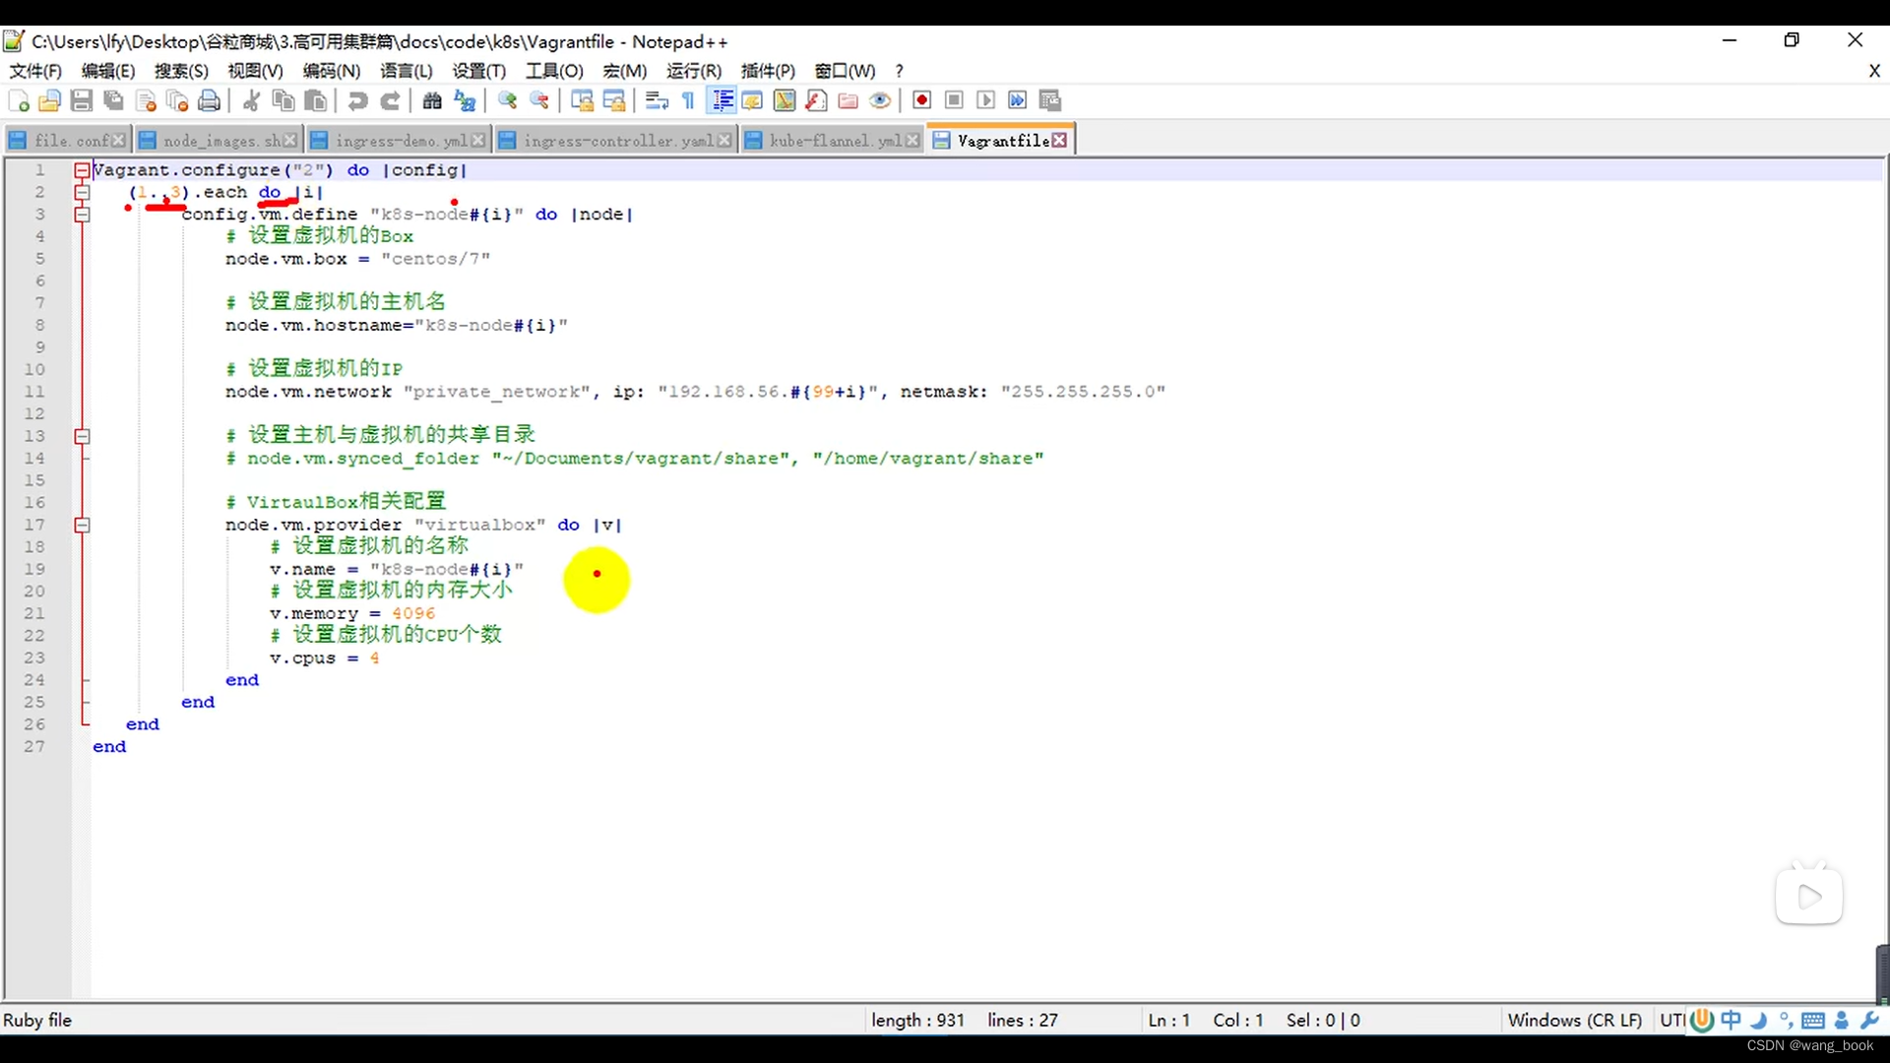Open the 宏(M) menu
Viewport: 1890px width, 1063px height.
click(x=625, y=71)
